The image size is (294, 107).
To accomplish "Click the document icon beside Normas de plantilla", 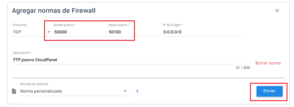I will click(14, 91).
